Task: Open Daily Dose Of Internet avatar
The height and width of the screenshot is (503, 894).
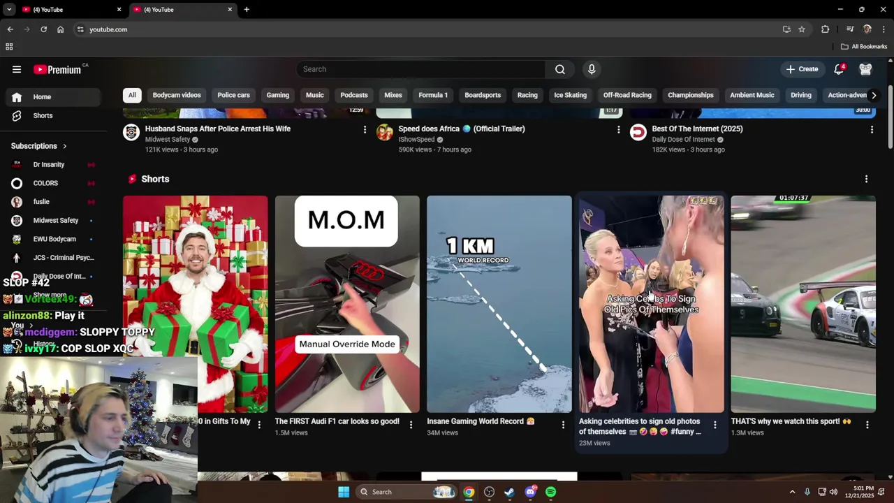Action: coord(638,133)
